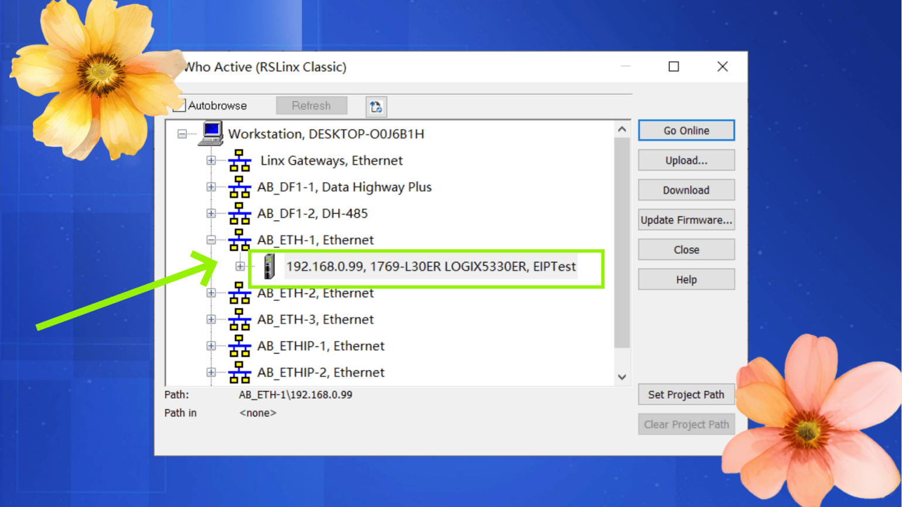
Task: Click the AB_ETHIP-2 network icon
Action: [239, 372]
